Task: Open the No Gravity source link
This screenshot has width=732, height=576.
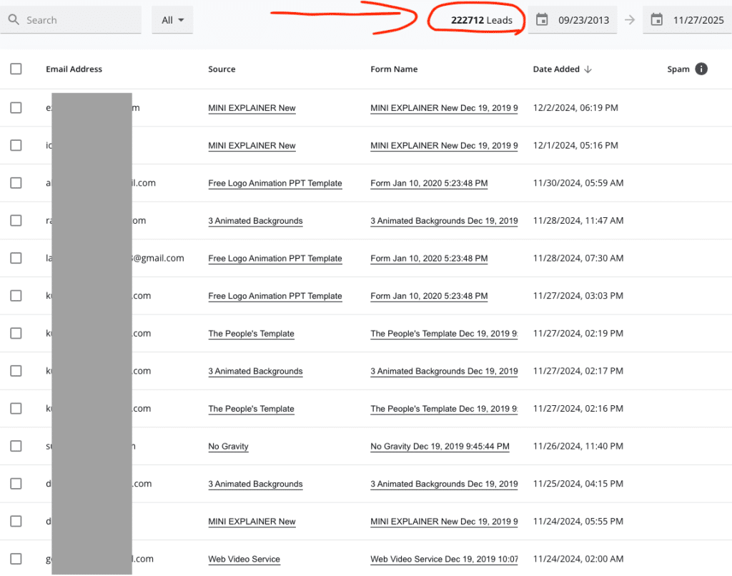Action: [228, 446]
